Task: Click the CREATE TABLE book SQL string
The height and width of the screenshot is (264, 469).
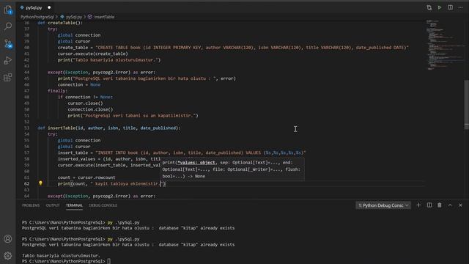Action: (252, 48)
